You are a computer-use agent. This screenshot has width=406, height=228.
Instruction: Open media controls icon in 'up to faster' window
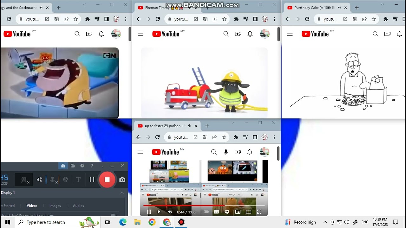tap(246, 137)
